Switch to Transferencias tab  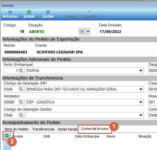(43, 129)
